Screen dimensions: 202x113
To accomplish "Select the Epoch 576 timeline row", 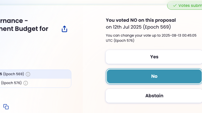I will [x=36, y=83].
